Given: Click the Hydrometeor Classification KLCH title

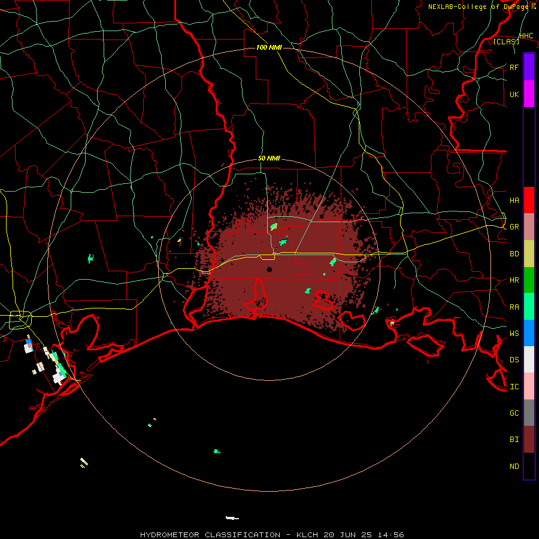Looking at the screenshot, I should click(272, 535).
